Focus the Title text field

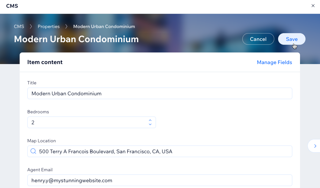(x=160, y=93)
